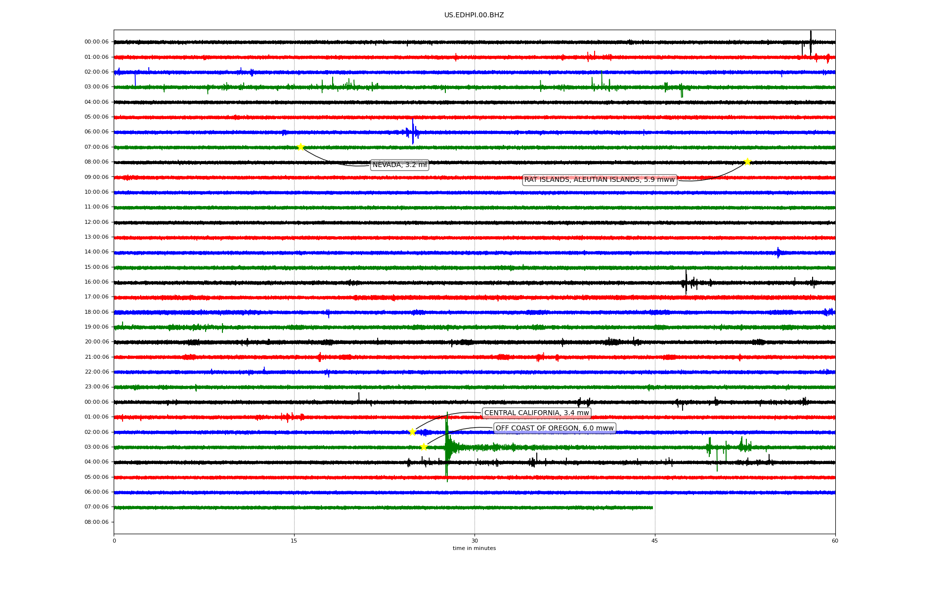This screenshot has width=949, height=593.
Task: Click the 45 minute x-axis tick label
Action: coord(654,541)
